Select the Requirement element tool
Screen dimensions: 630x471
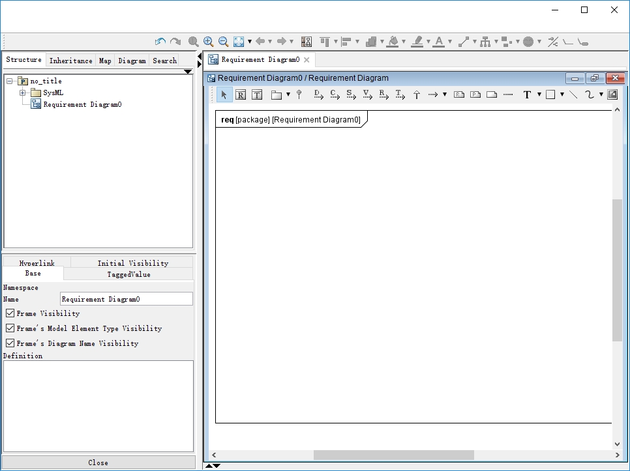241,95
